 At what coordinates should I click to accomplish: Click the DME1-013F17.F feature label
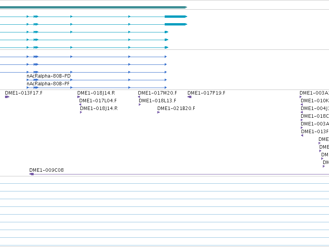tap(24, 93)
